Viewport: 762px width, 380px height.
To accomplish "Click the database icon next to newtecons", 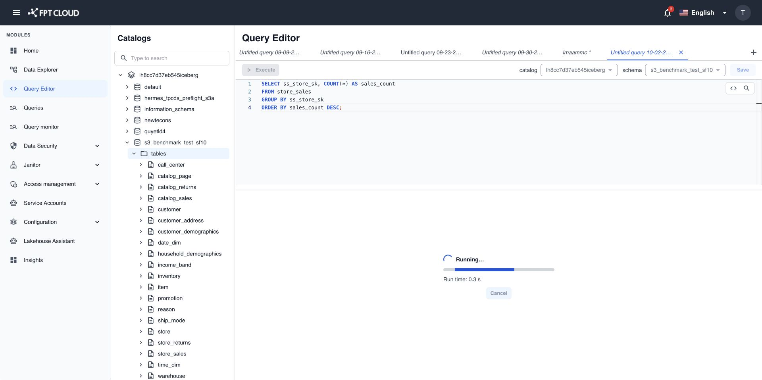I will coord(137,120).
